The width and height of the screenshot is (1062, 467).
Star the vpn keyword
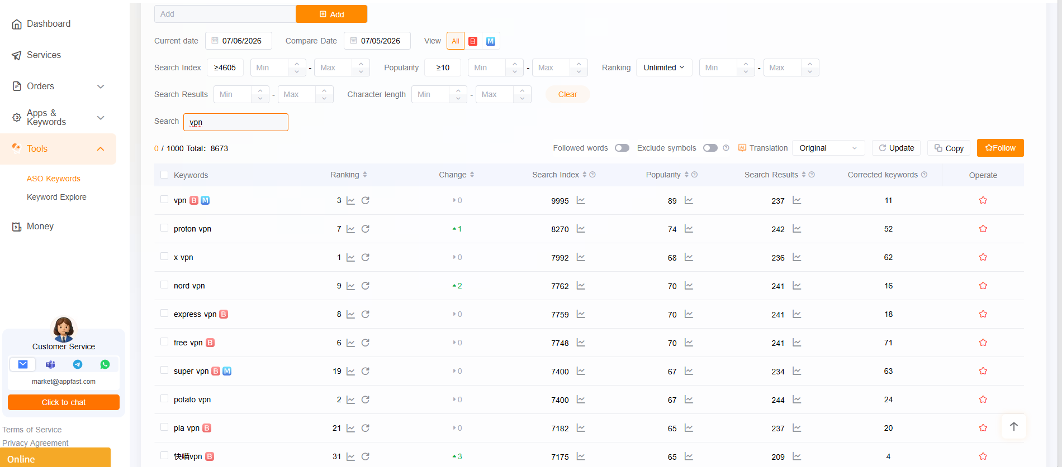[x=983, y=200]
